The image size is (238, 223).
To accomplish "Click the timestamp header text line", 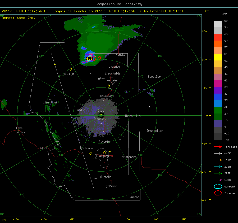I will (x=93, y=11).
